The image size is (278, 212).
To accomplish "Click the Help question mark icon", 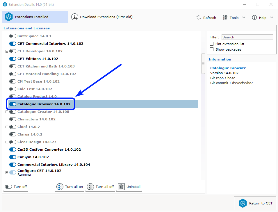I will coord(254,17).
